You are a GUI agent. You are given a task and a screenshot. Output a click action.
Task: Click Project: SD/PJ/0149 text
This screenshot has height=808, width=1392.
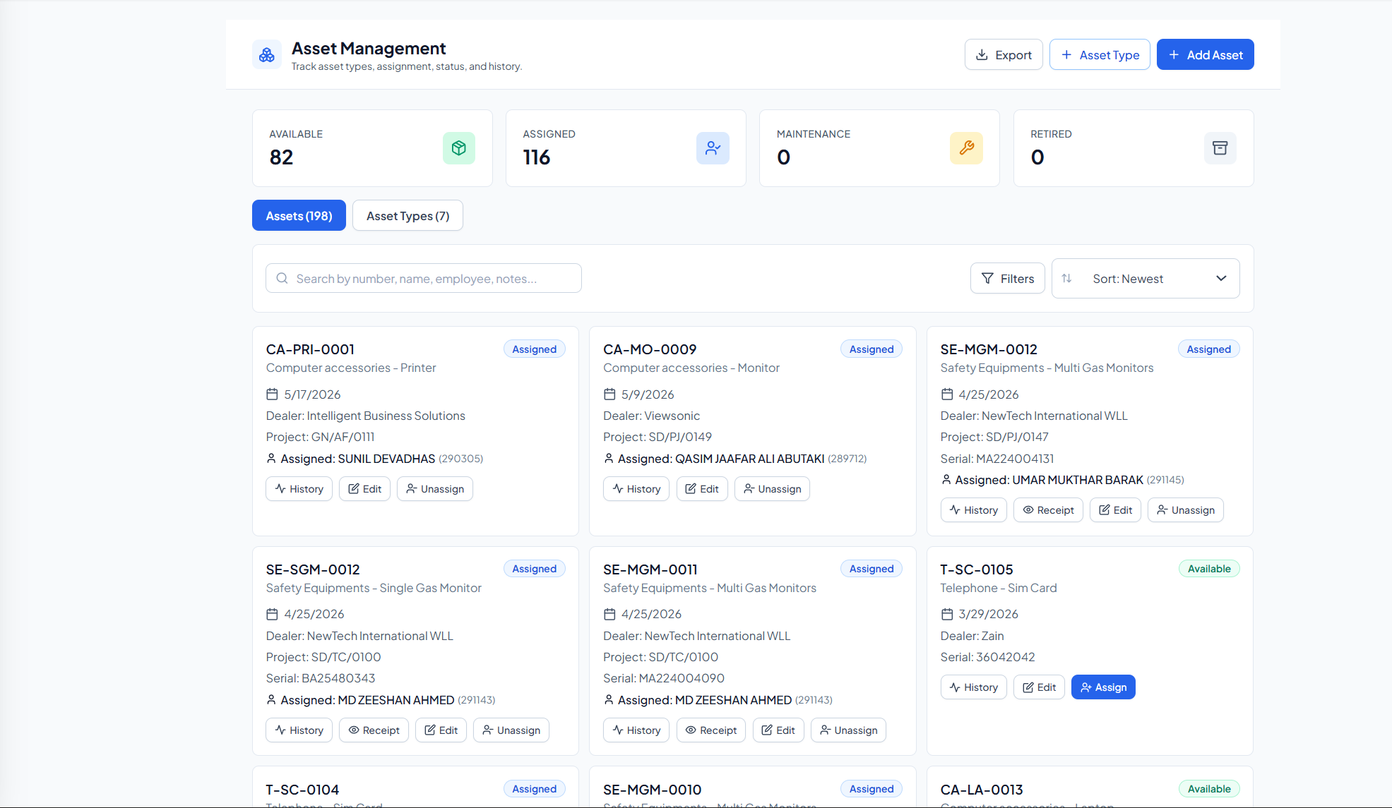658,437
